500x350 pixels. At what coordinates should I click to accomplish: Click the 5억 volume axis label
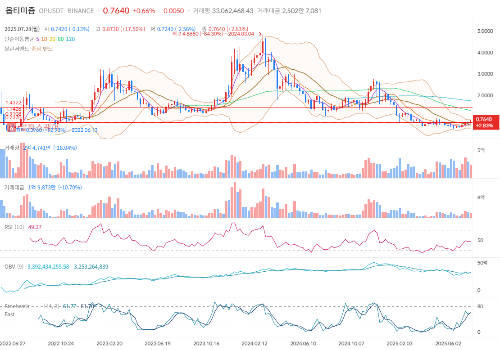point(481,150)
